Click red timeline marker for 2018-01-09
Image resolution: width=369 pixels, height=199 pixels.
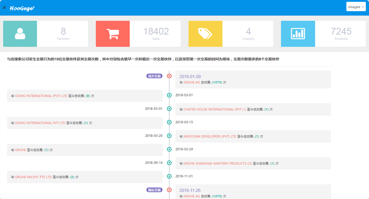coord(169,76)
